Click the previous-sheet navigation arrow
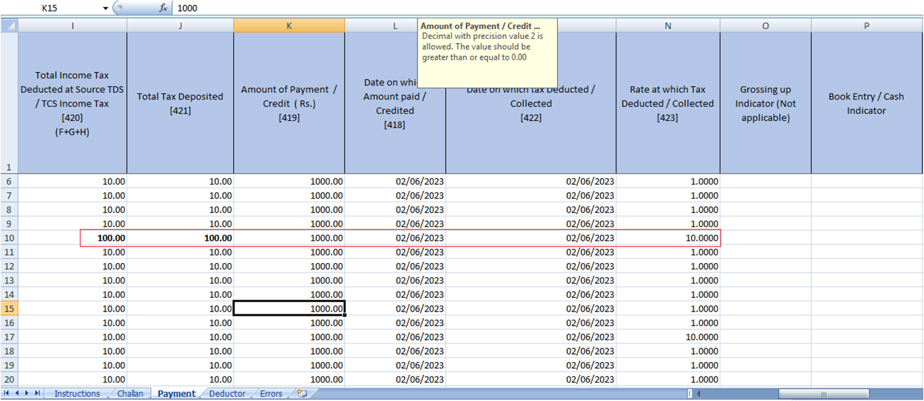Screen dimensions: 924x401 pos(16,393)
